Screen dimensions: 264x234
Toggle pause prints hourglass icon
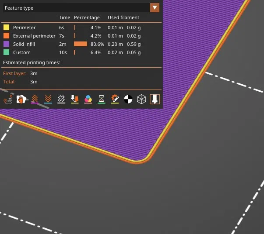pos(102,99)
